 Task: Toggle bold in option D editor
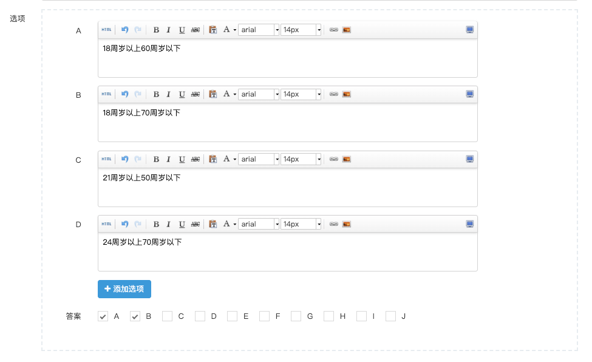156,225
